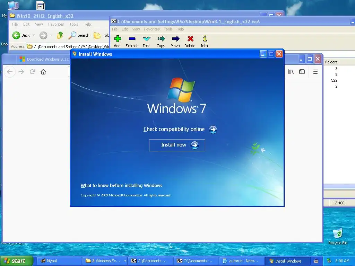Click the Info icon in 7-Zip toolbar

coord(205,38)
